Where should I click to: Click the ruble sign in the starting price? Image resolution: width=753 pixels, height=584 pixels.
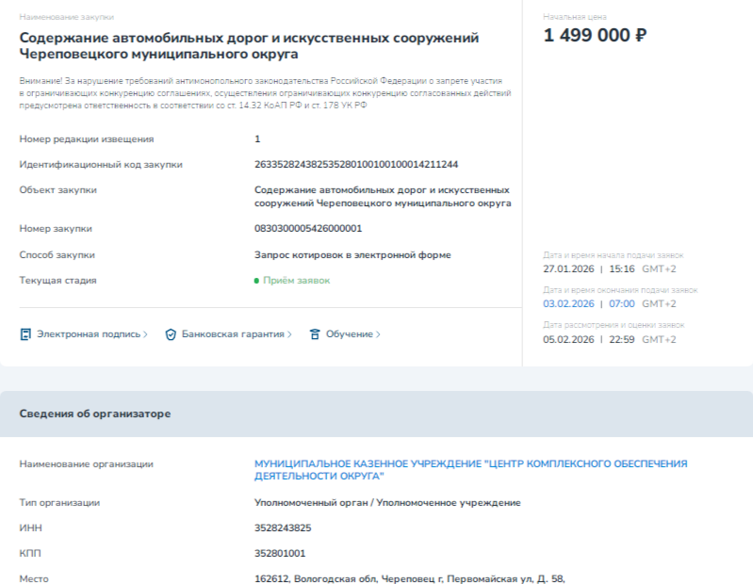(641, 36)
